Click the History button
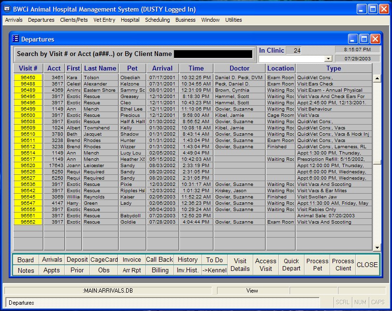 click(188, 260)
